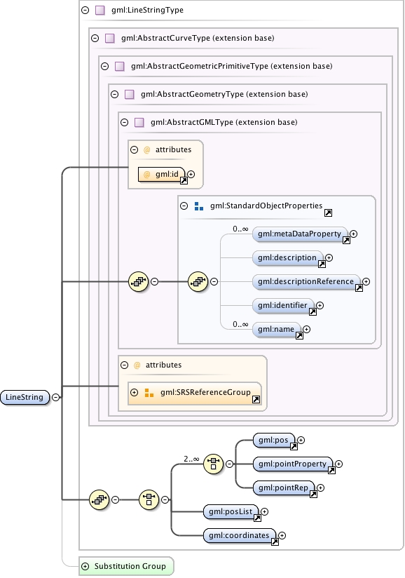405x578 pixels.
Task: Collapse the choice compositor before gml:posList
Action: tap(165, 499)
